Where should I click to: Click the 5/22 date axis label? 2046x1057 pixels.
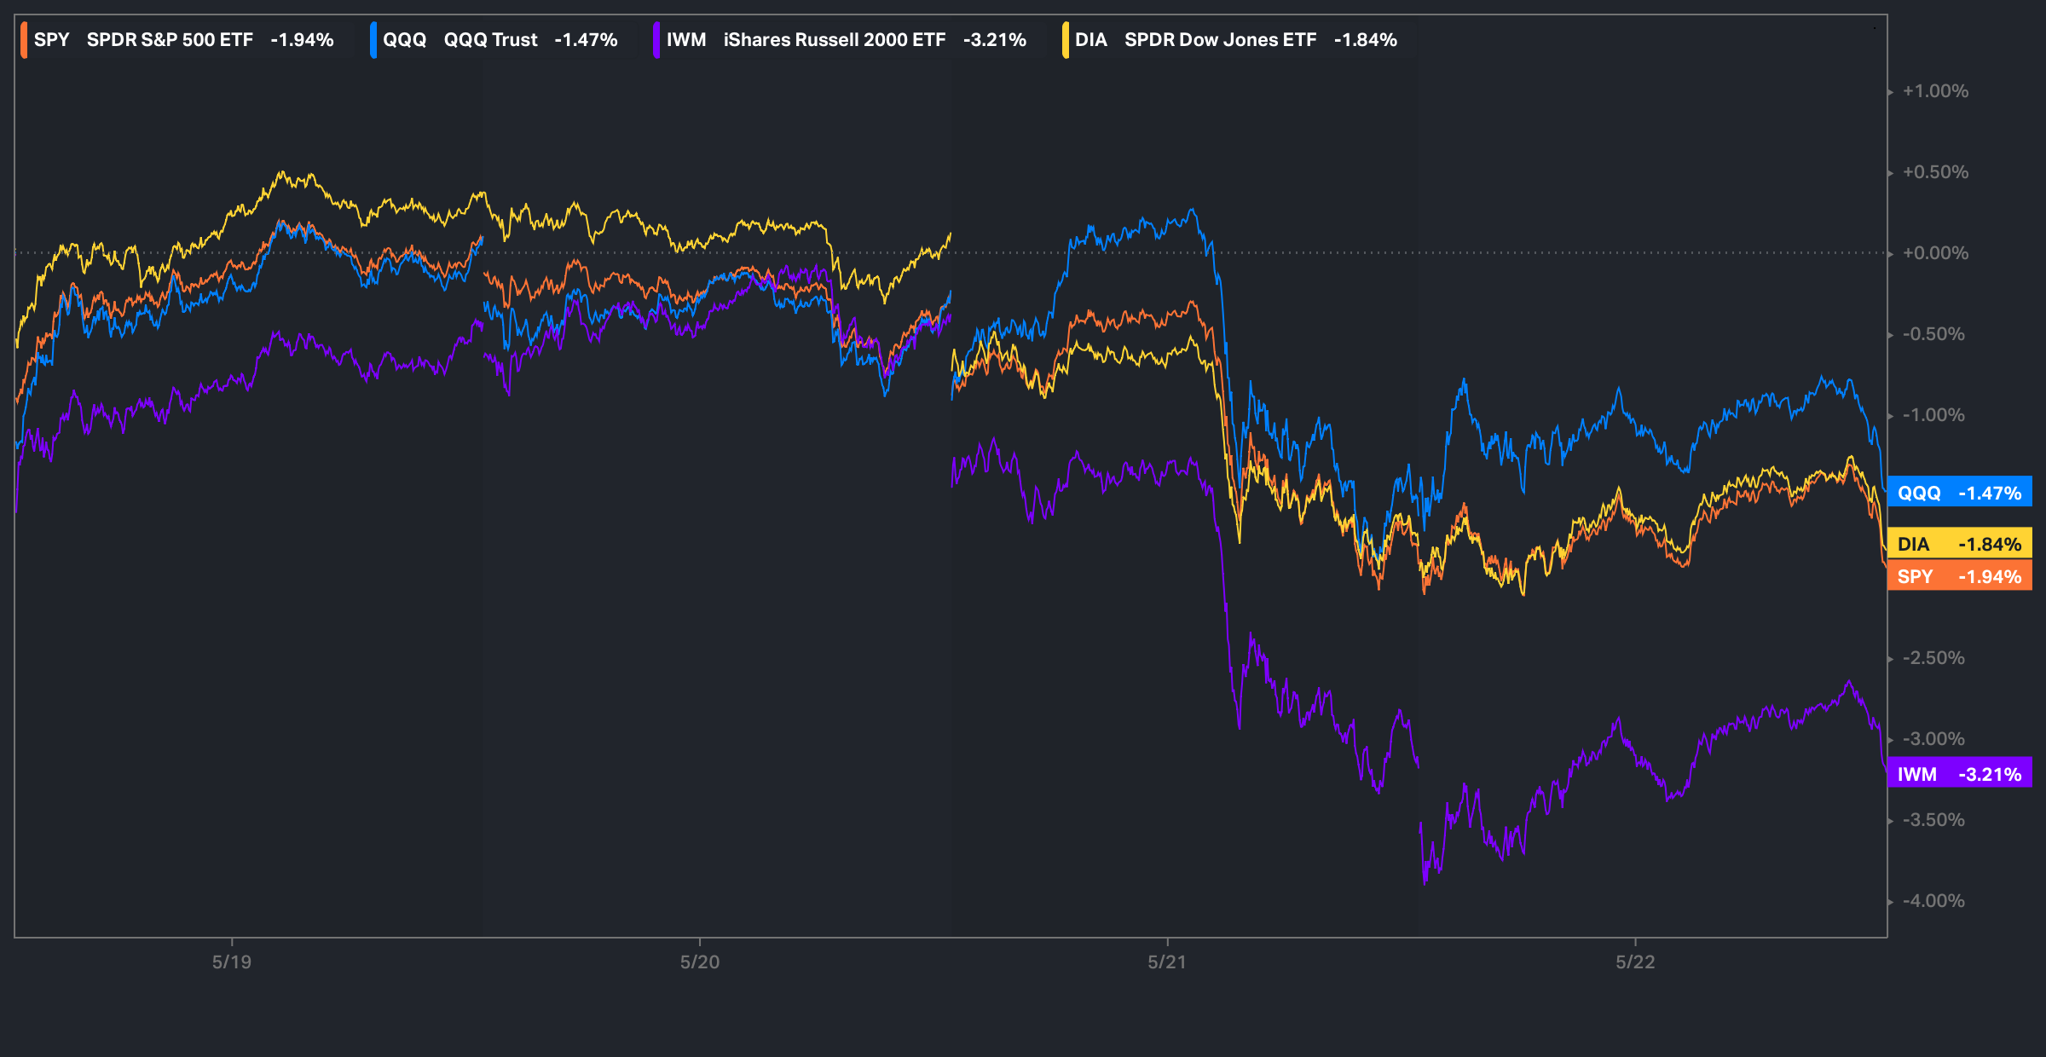click(1635, 962)
